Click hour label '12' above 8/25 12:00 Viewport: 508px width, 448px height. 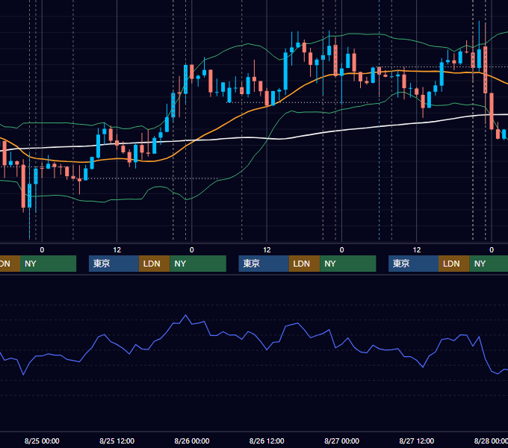click(x=117, y=250)
